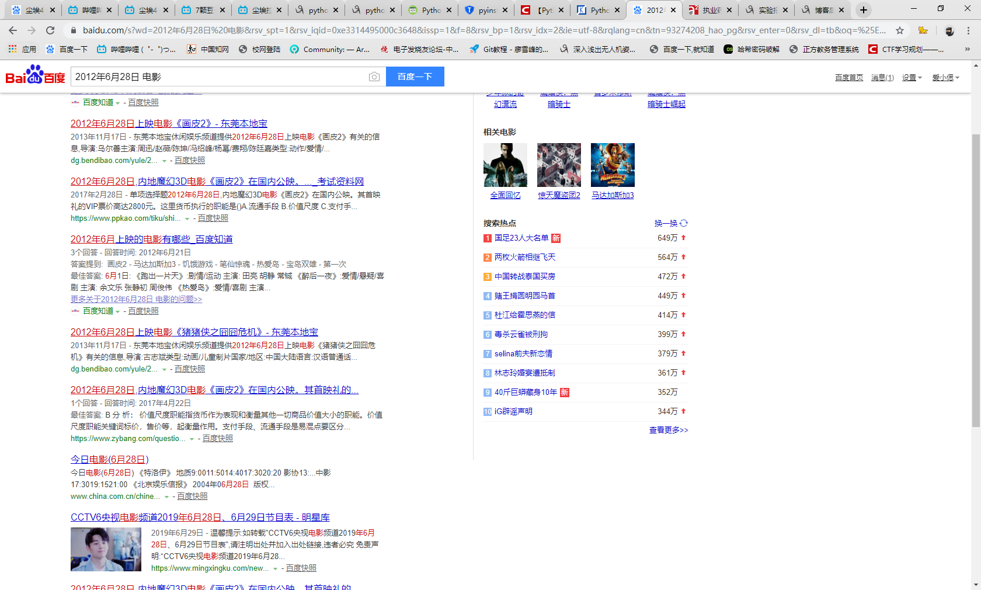Screen dimensions: 981x590
Task: Open the 电子发烧友论坛 bookmark
Action: click(x=419, y=50)
